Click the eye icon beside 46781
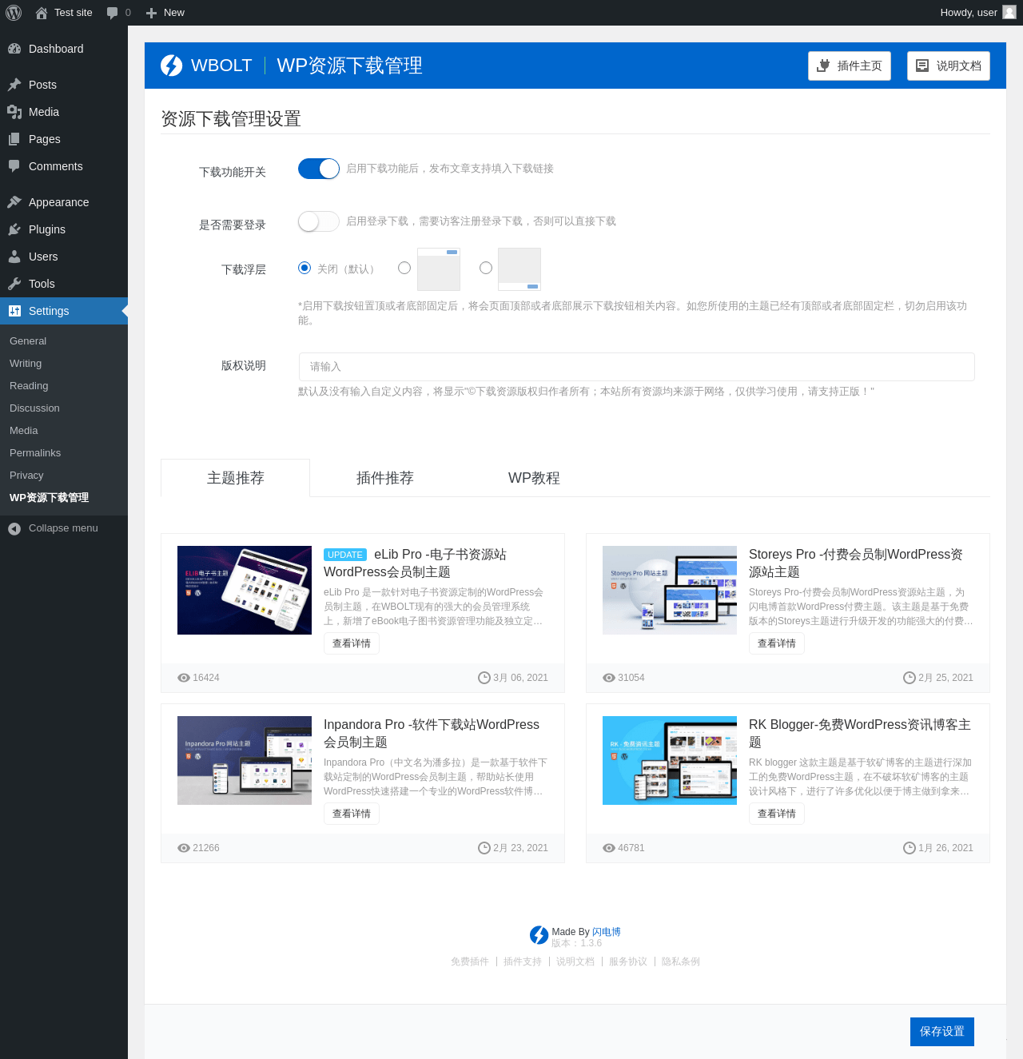 609,848
